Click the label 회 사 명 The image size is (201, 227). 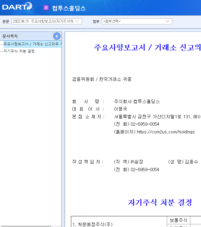click(x=88, y=101)
